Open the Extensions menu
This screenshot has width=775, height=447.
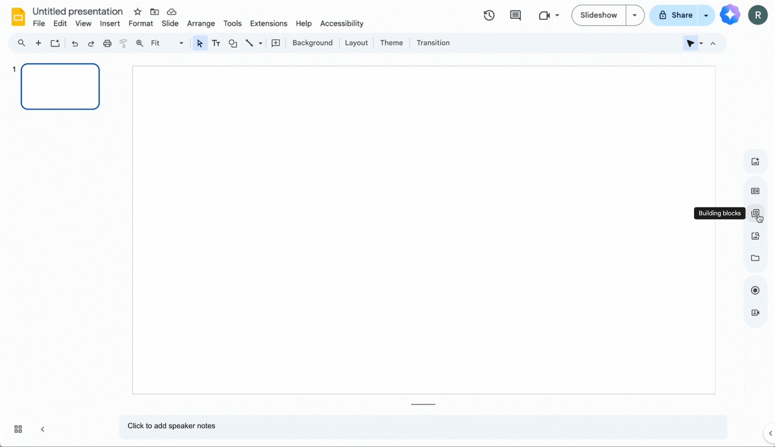[x=268, y=23]
